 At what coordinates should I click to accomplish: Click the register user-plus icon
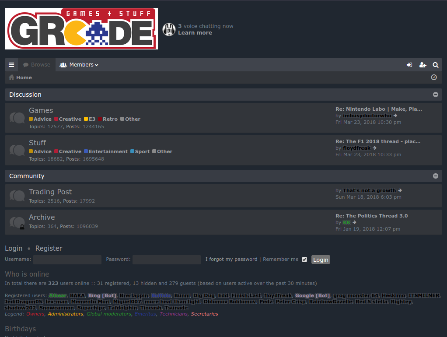(x=423, y=65)
